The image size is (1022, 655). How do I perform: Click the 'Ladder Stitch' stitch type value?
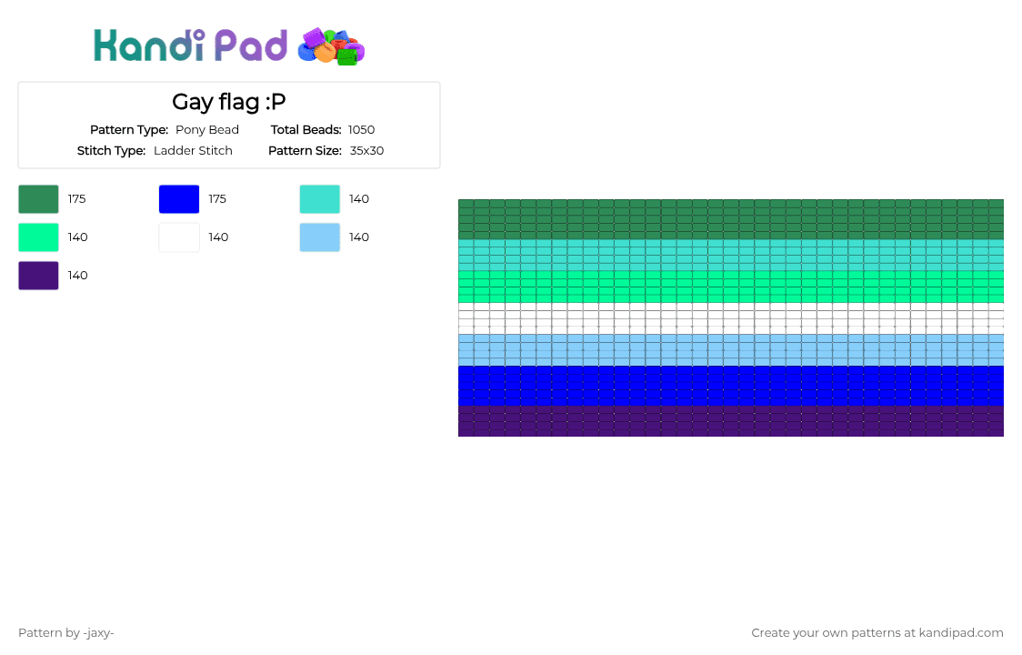193,151
